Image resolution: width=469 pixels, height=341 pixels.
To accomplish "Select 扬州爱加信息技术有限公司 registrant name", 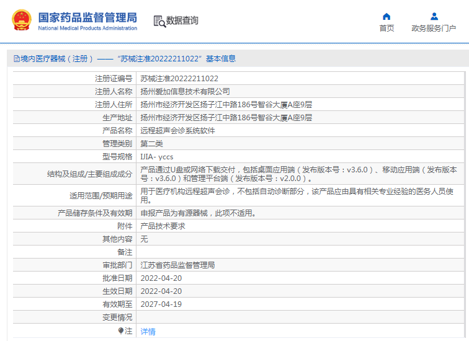I will [x=185, y=92].
